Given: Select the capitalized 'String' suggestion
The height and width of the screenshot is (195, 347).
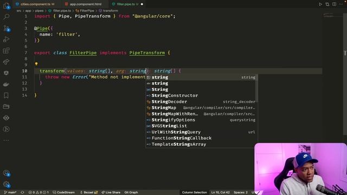Looking at the screenshot, I should click(x=201, y=89).
